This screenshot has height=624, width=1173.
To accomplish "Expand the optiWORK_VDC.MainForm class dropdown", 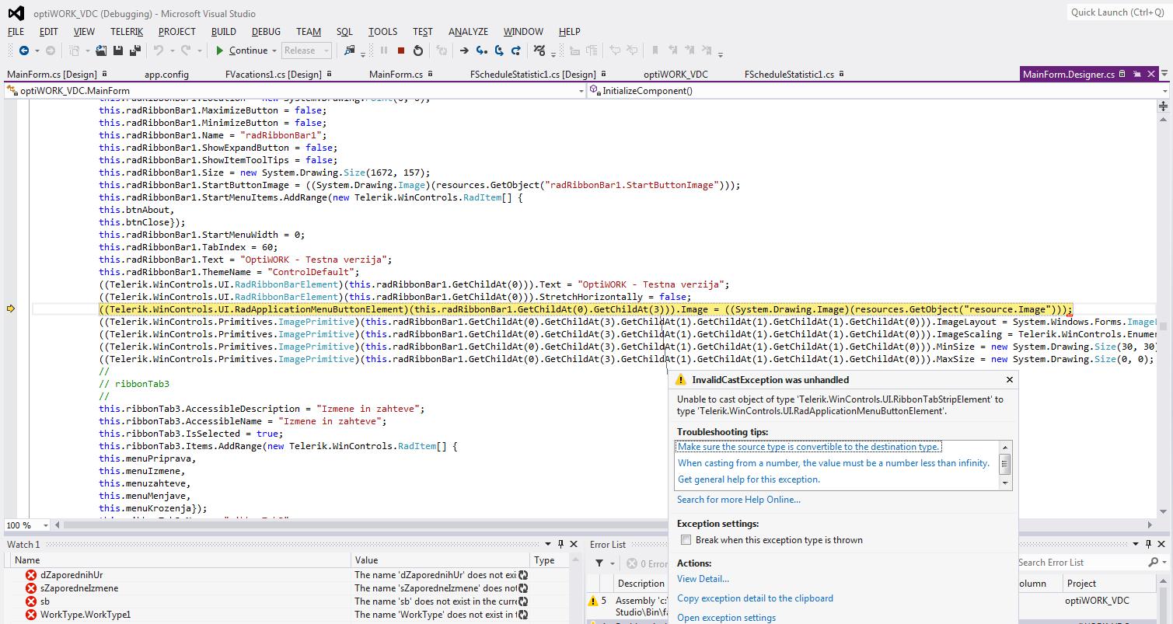I will tap(581, 91).
